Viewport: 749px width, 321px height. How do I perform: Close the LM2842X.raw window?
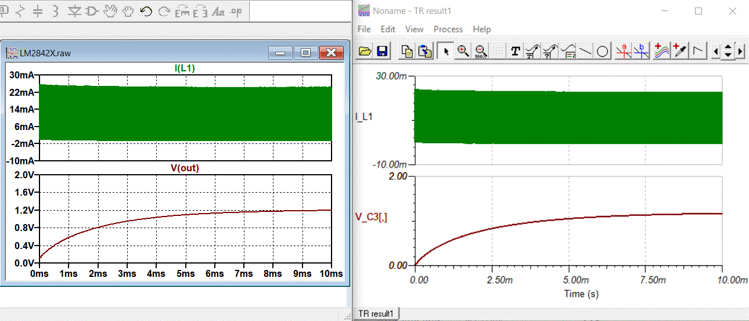coord(331,53)
